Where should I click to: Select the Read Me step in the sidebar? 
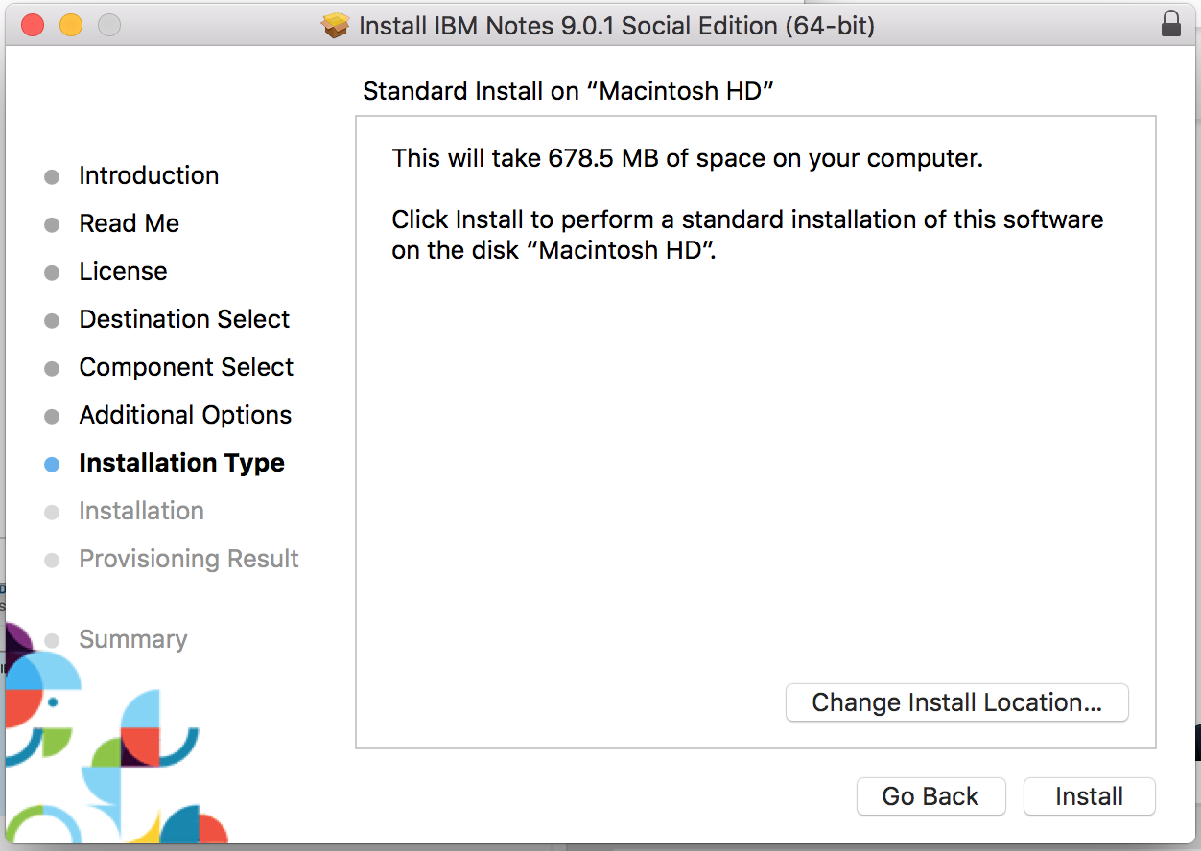(130, 223)
